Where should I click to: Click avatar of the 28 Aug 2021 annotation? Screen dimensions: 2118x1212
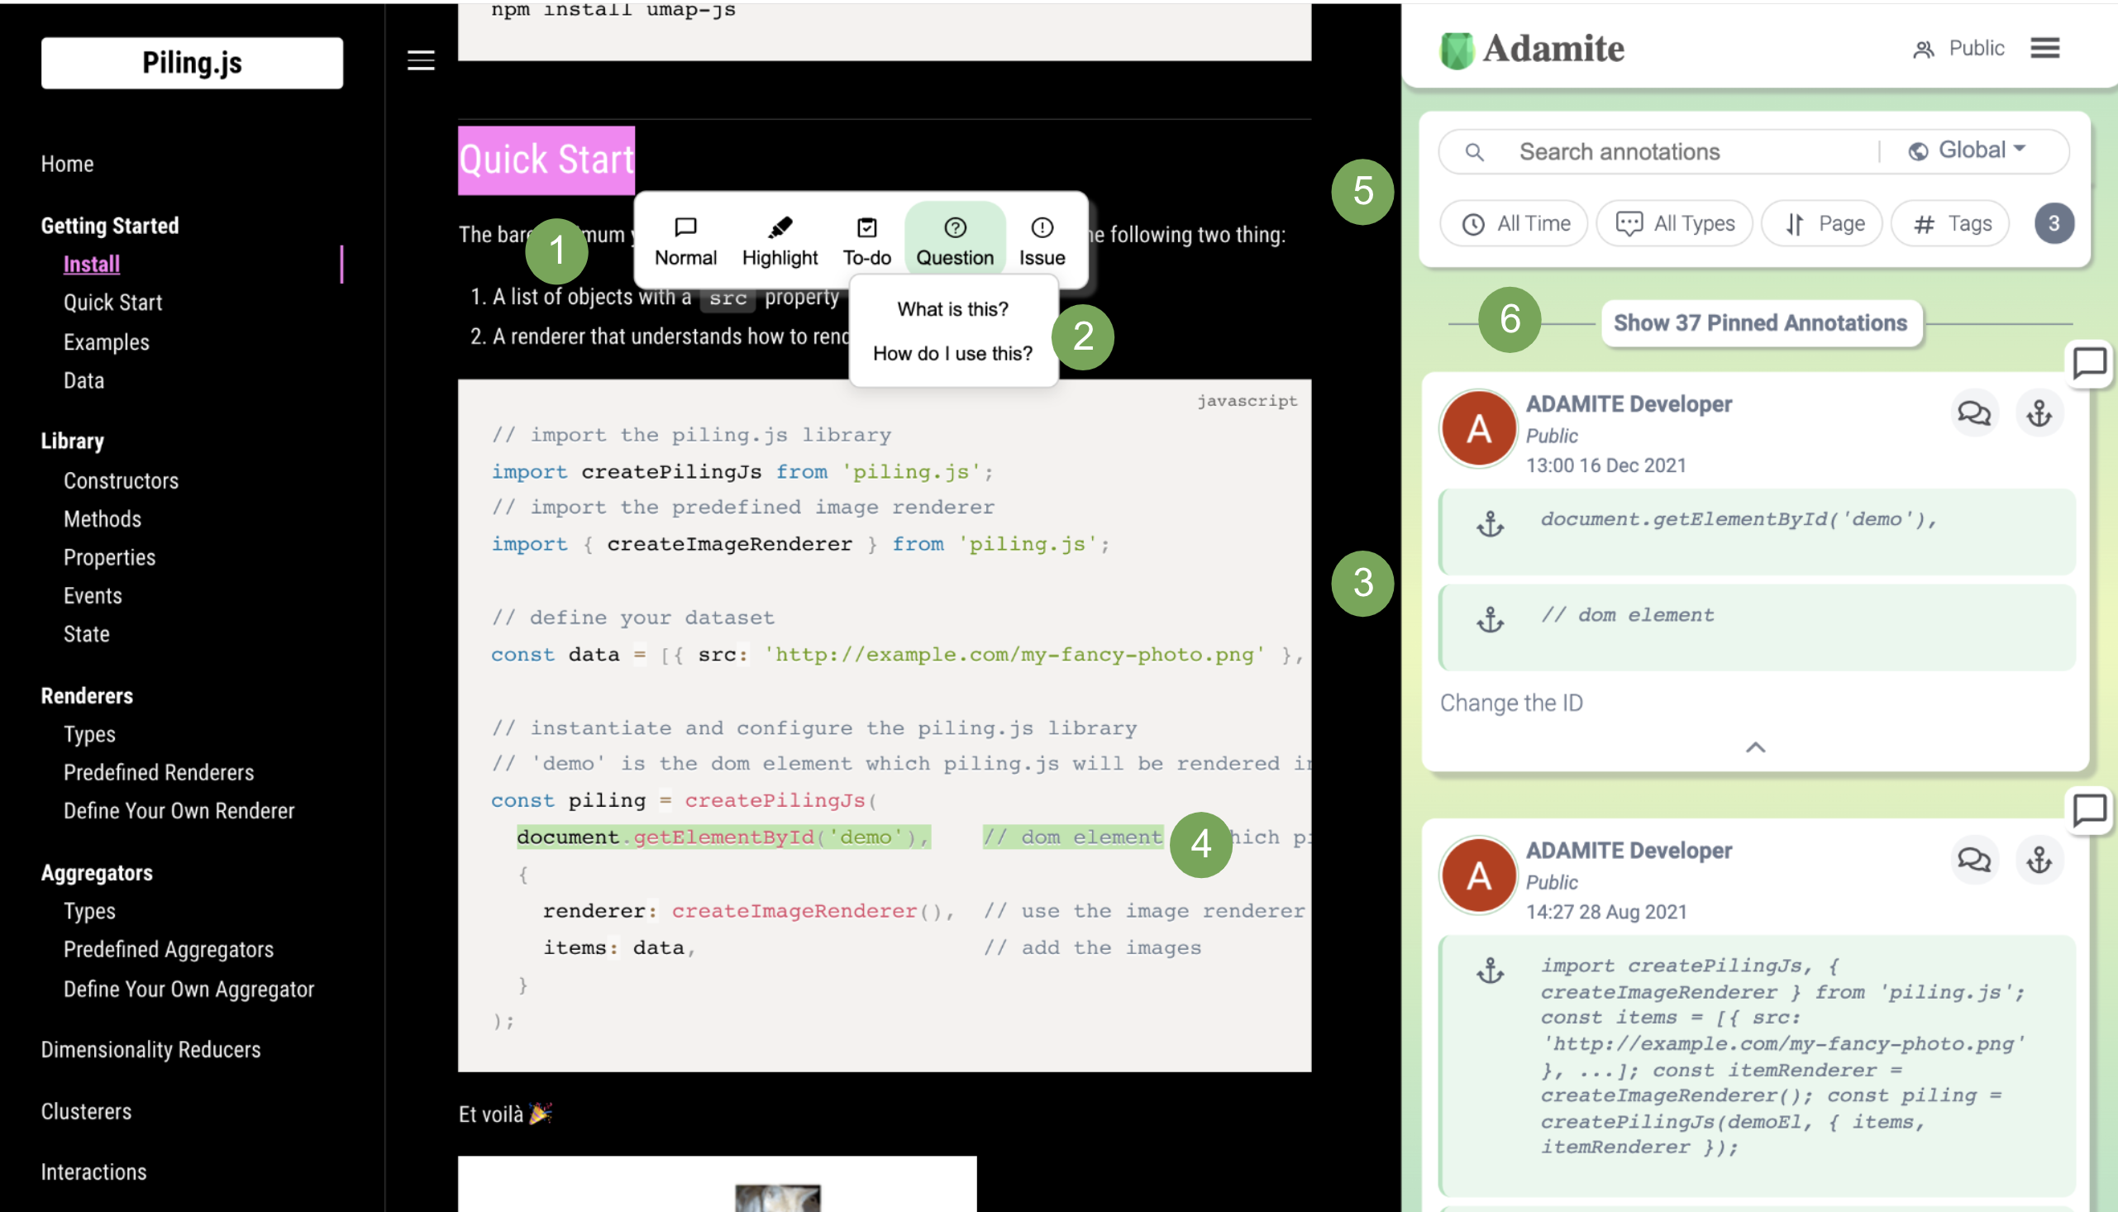pyautogui.click(x=1478, y=876)
